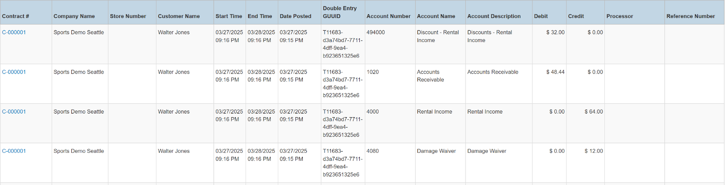Click the Double Entry GUUID column header
The height and width of the screenshot is (185, 726).
pos(340,12)
